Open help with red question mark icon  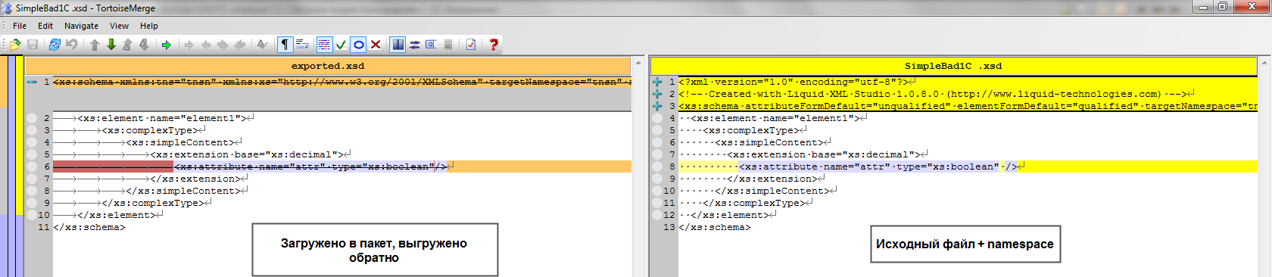494,45
